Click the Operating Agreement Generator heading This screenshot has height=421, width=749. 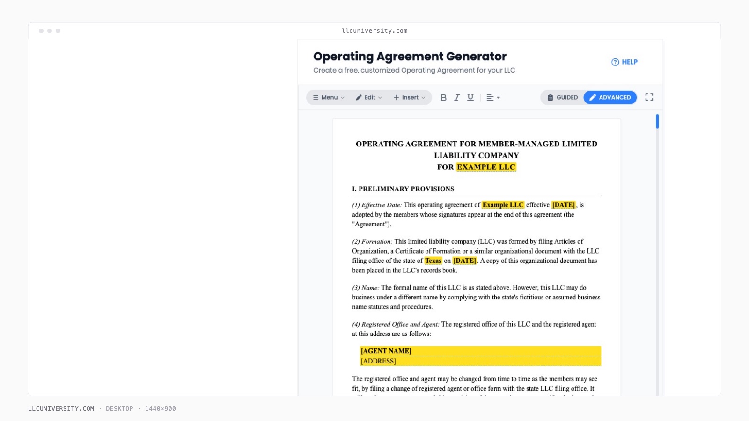(410, 56)
